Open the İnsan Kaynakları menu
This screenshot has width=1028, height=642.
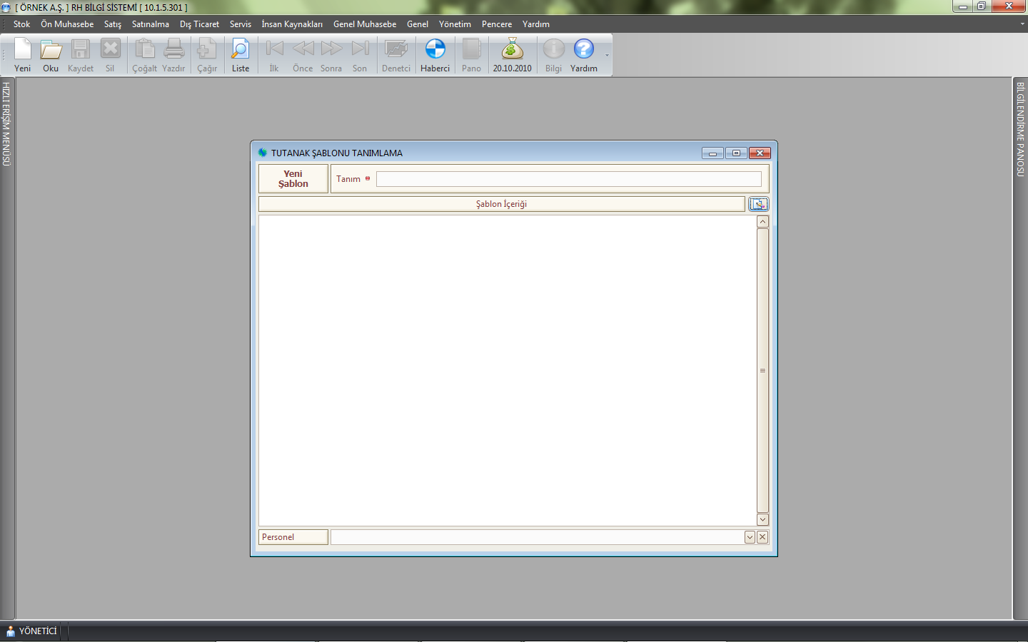[x=291, y=24]
